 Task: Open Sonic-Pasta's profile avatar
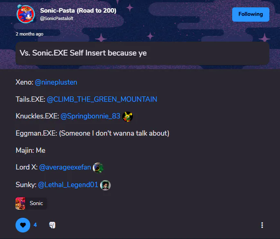[26, 14]
